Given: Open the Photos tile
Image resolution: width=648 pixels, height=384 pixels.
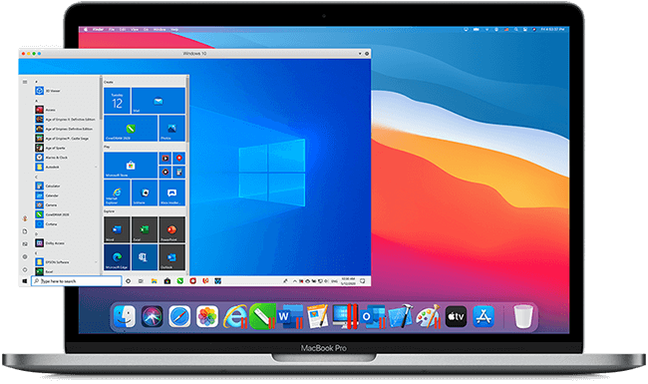Looking at the screenshot, I should point(171,128).
